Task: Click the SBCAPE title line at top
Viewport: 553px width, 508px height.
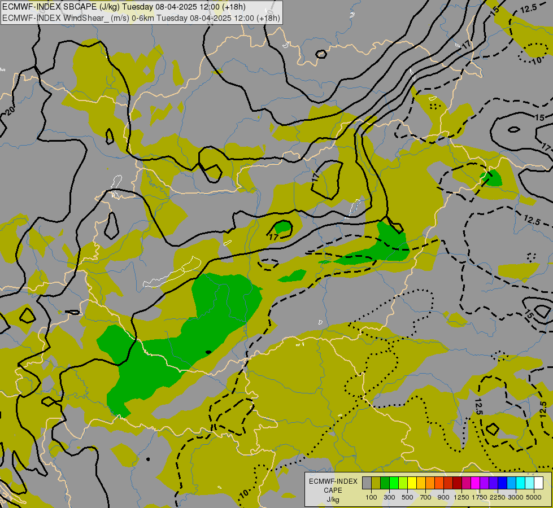Action: click(x=124, y=7)
